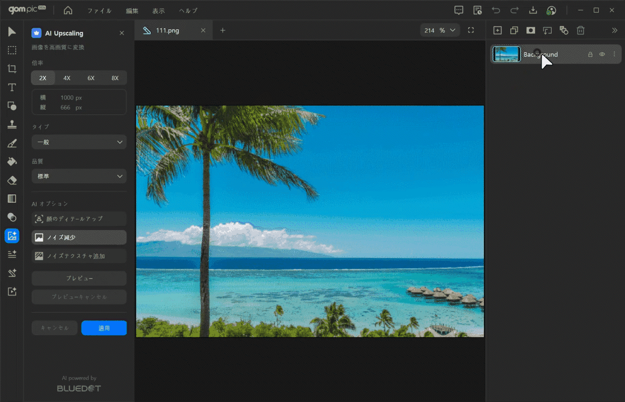
Task: Click the キャンセル button
Action: pos(55,328)
